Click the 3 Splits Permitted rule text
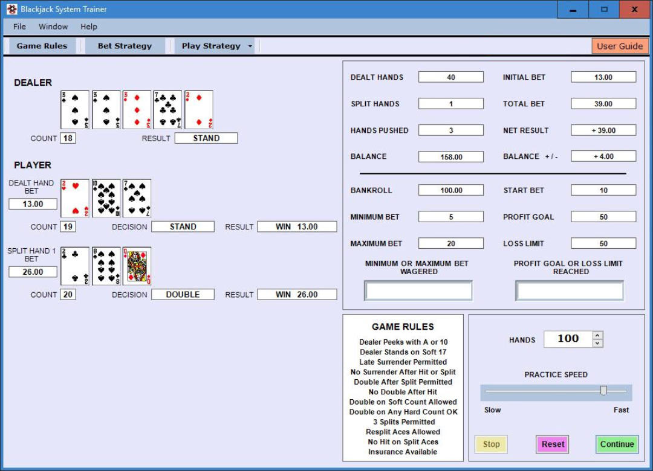653x471 pixels. [404, 422]
